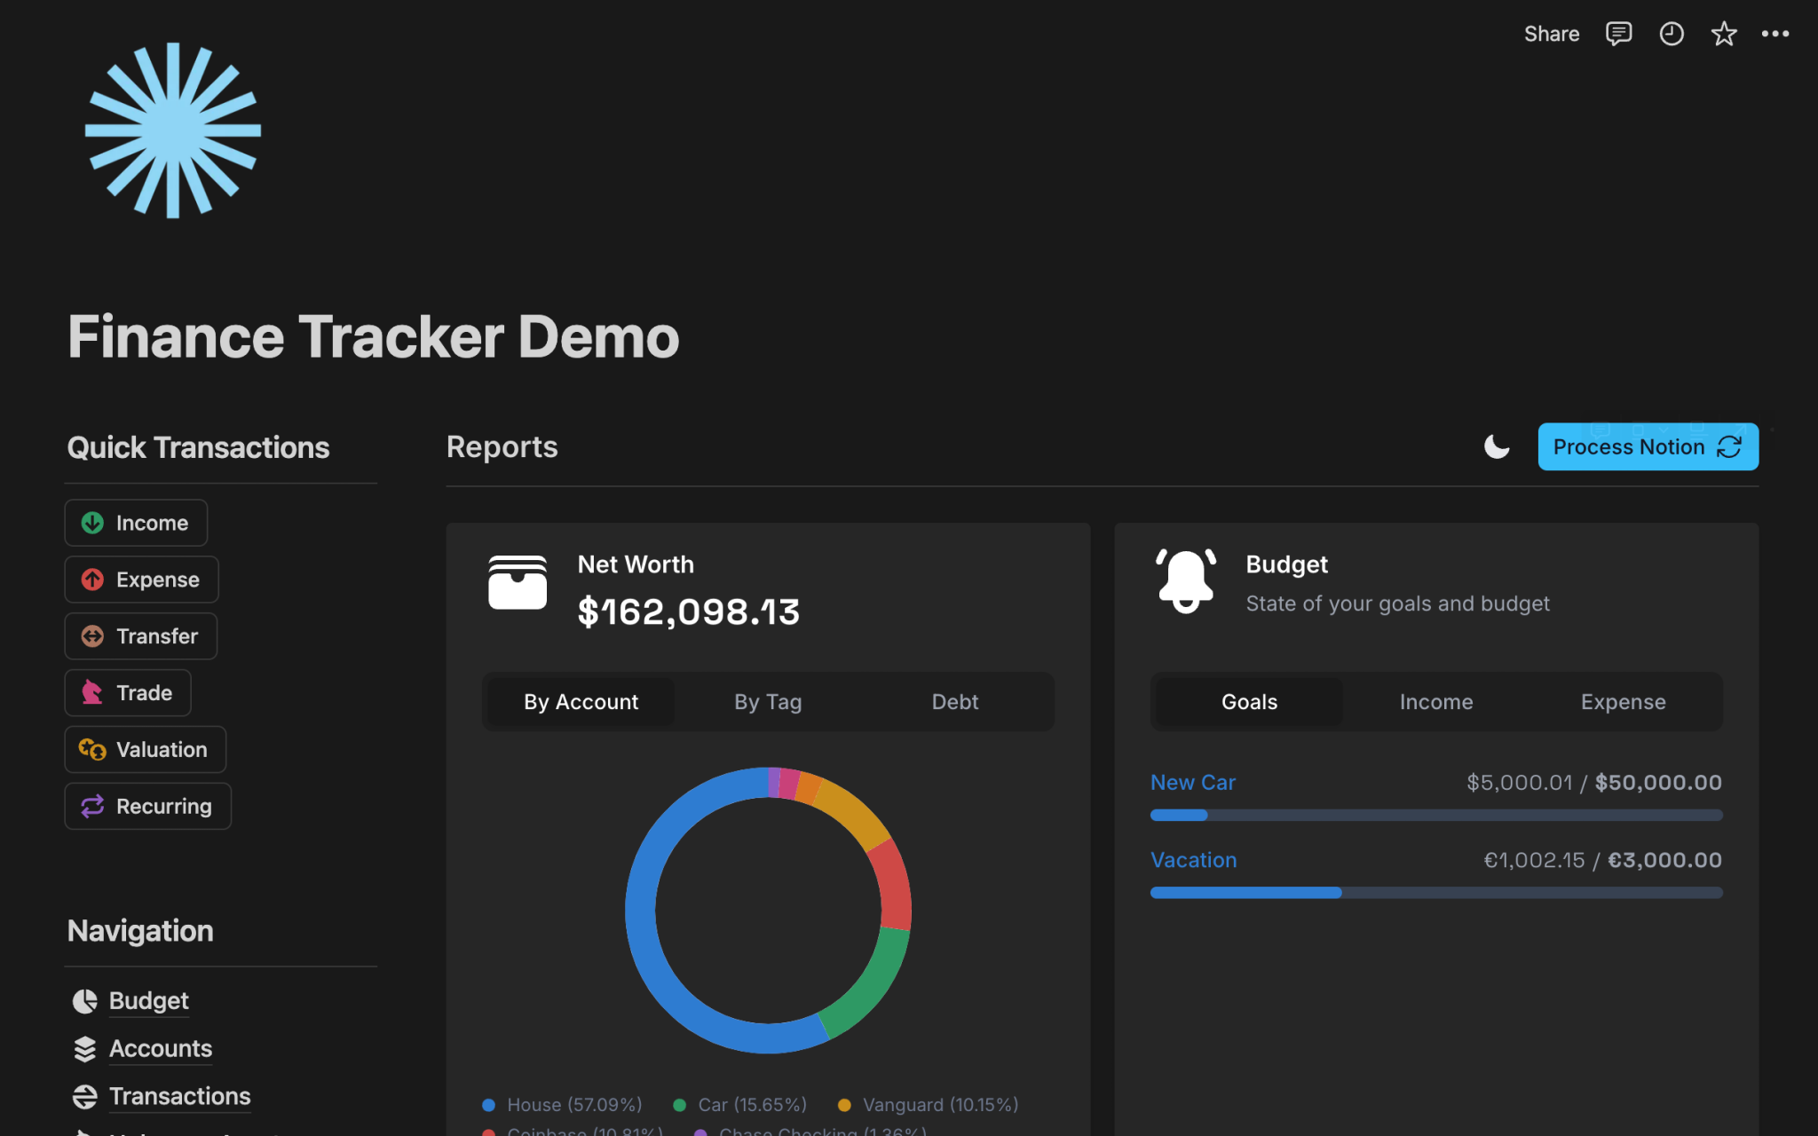This screenshot has width=1818, height=1136.
Task: Select the Expense quick transaction icon
Action: click(94, 580)
